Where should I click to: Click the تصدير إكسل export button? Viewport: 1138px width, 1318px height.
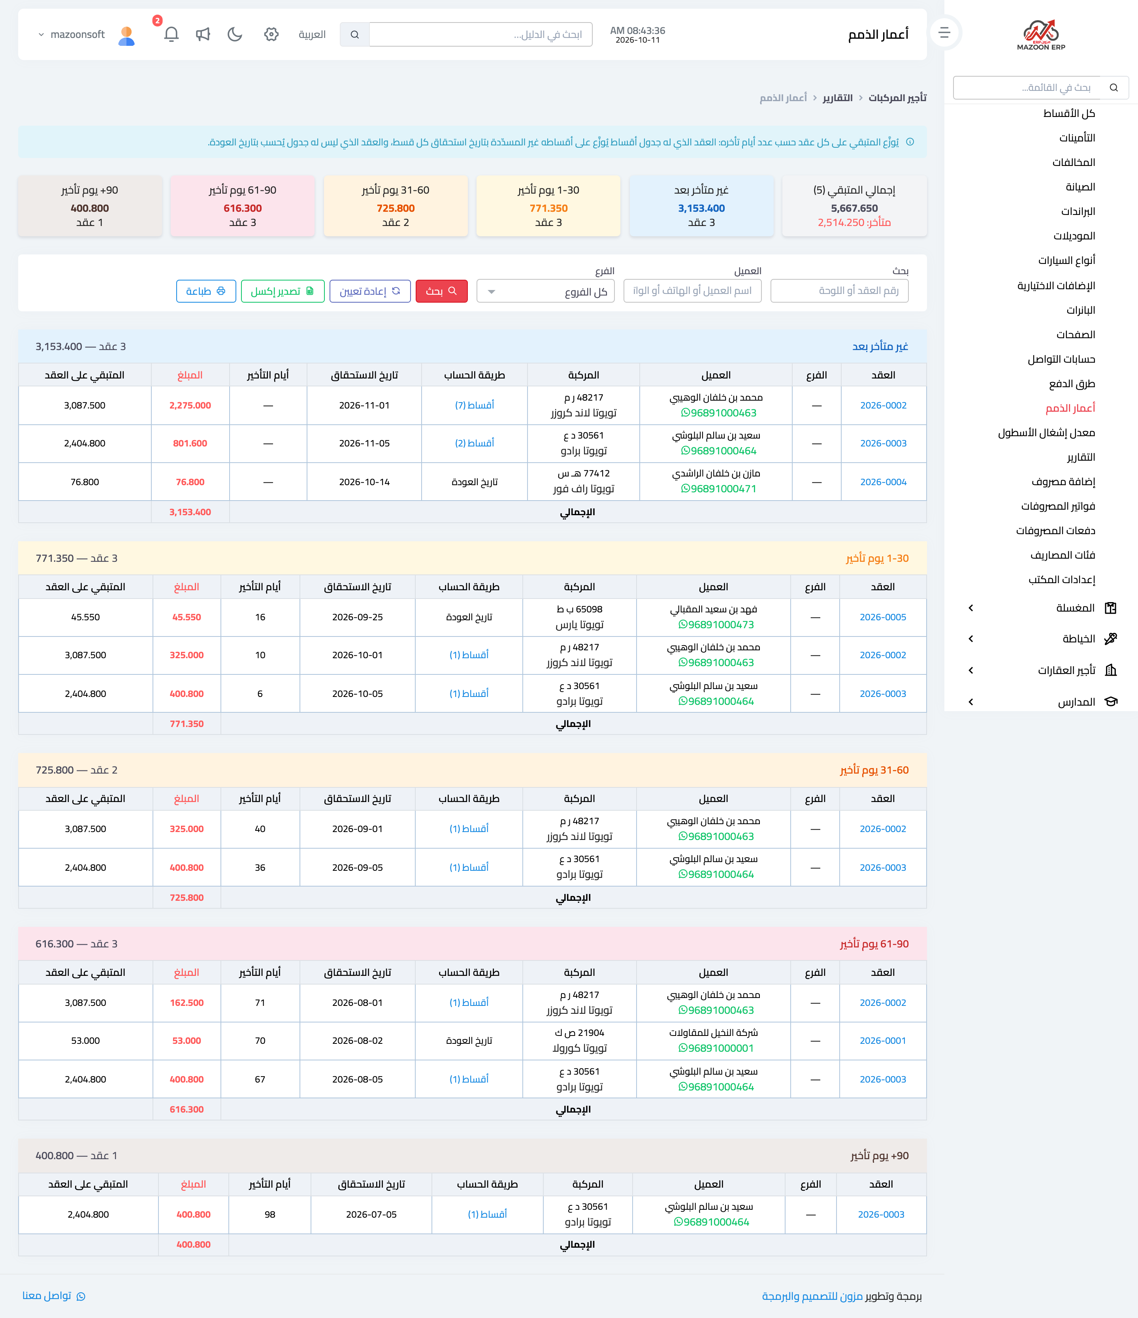pos(283,291)
